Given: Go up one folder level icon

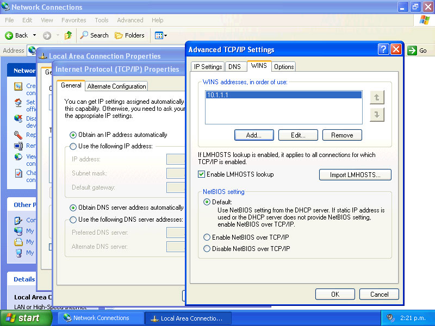Looking at the screenshot, I should click(x=69, y=35).
